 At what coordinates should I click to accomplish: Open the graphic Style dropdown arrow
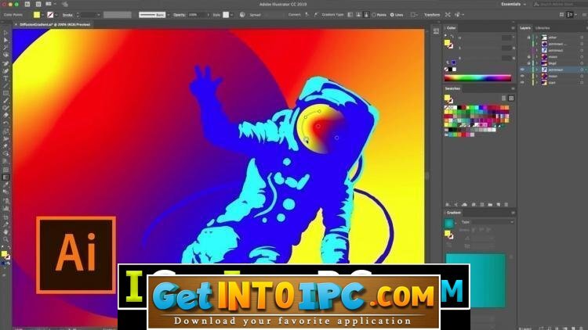232,15
